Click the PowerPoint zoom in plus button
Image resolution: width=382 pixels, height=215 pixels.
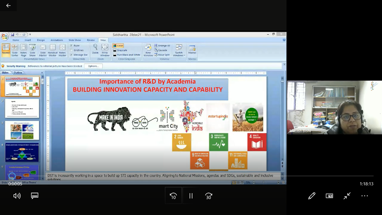tap(279, 182)
